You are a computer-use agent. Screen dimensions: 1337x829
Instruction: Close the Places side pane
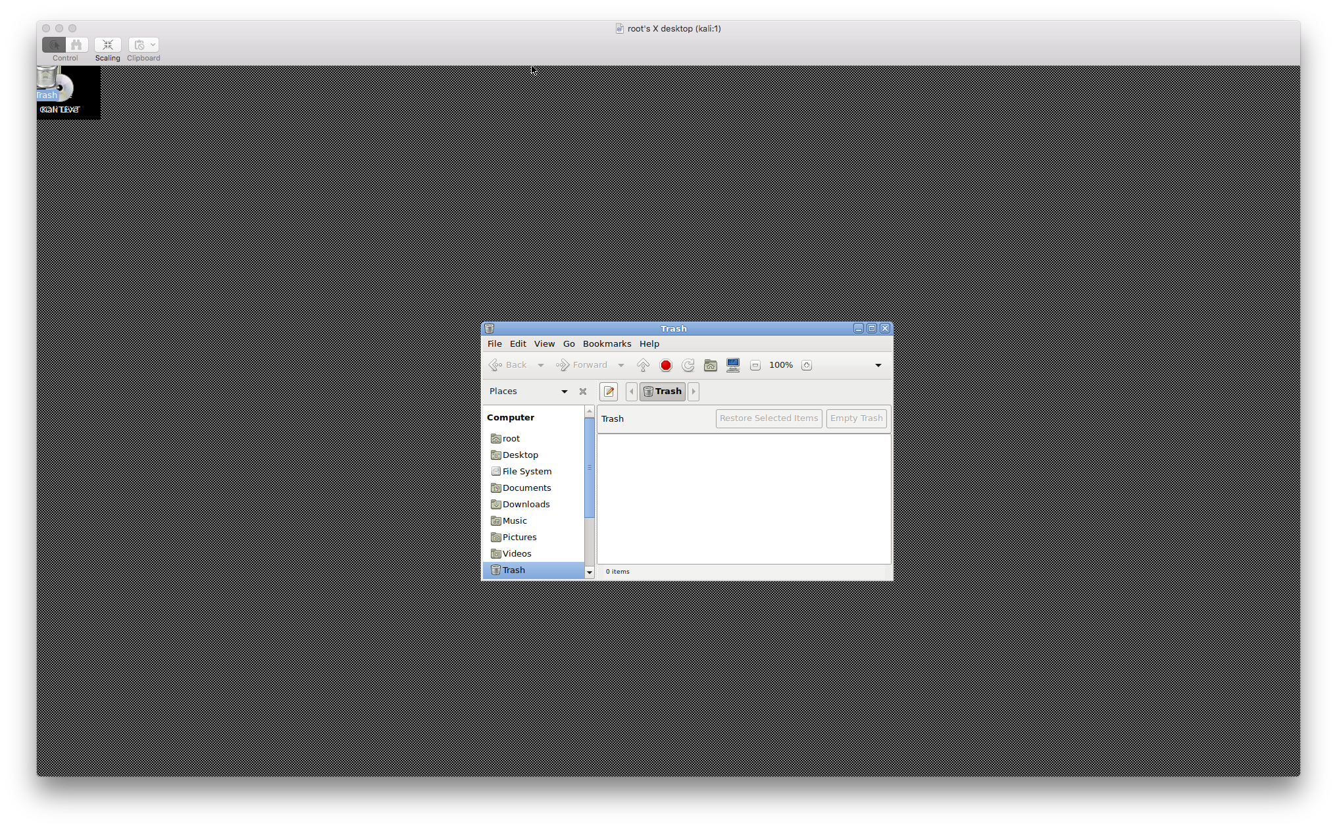pyautogui.click(x=583, y=391)
